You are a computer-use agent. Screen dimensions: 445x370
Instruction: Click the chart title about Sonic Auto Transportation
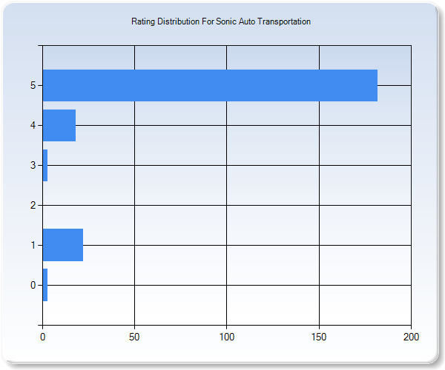[221, 22]
